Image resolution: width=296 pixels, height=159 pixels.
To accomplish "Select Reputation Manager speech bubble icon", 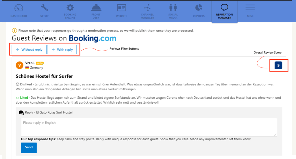I will click(x=224, y=8).
